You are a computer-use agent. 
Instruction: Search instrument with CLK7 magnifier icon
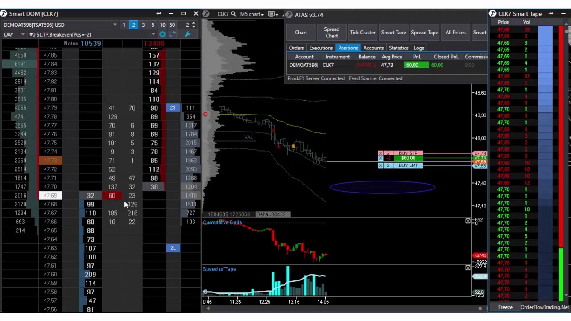click(233, 14)
